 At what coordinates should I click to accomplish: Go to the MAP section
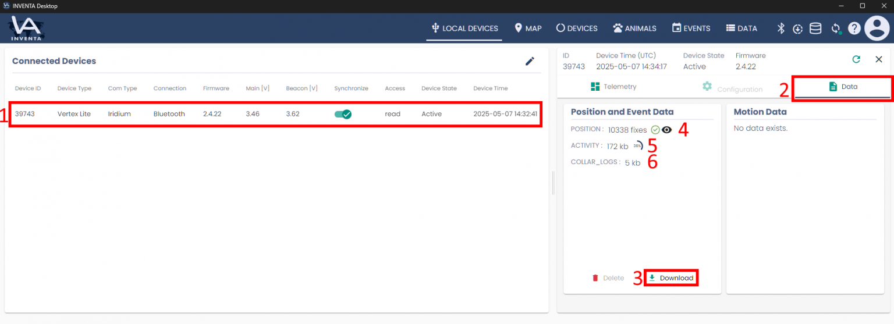[528, 28]
